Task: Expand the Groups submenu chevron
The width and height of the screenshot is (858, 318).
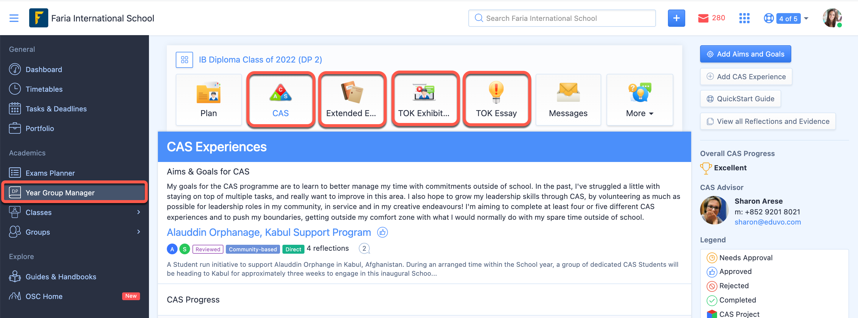Action: (139, 232)
